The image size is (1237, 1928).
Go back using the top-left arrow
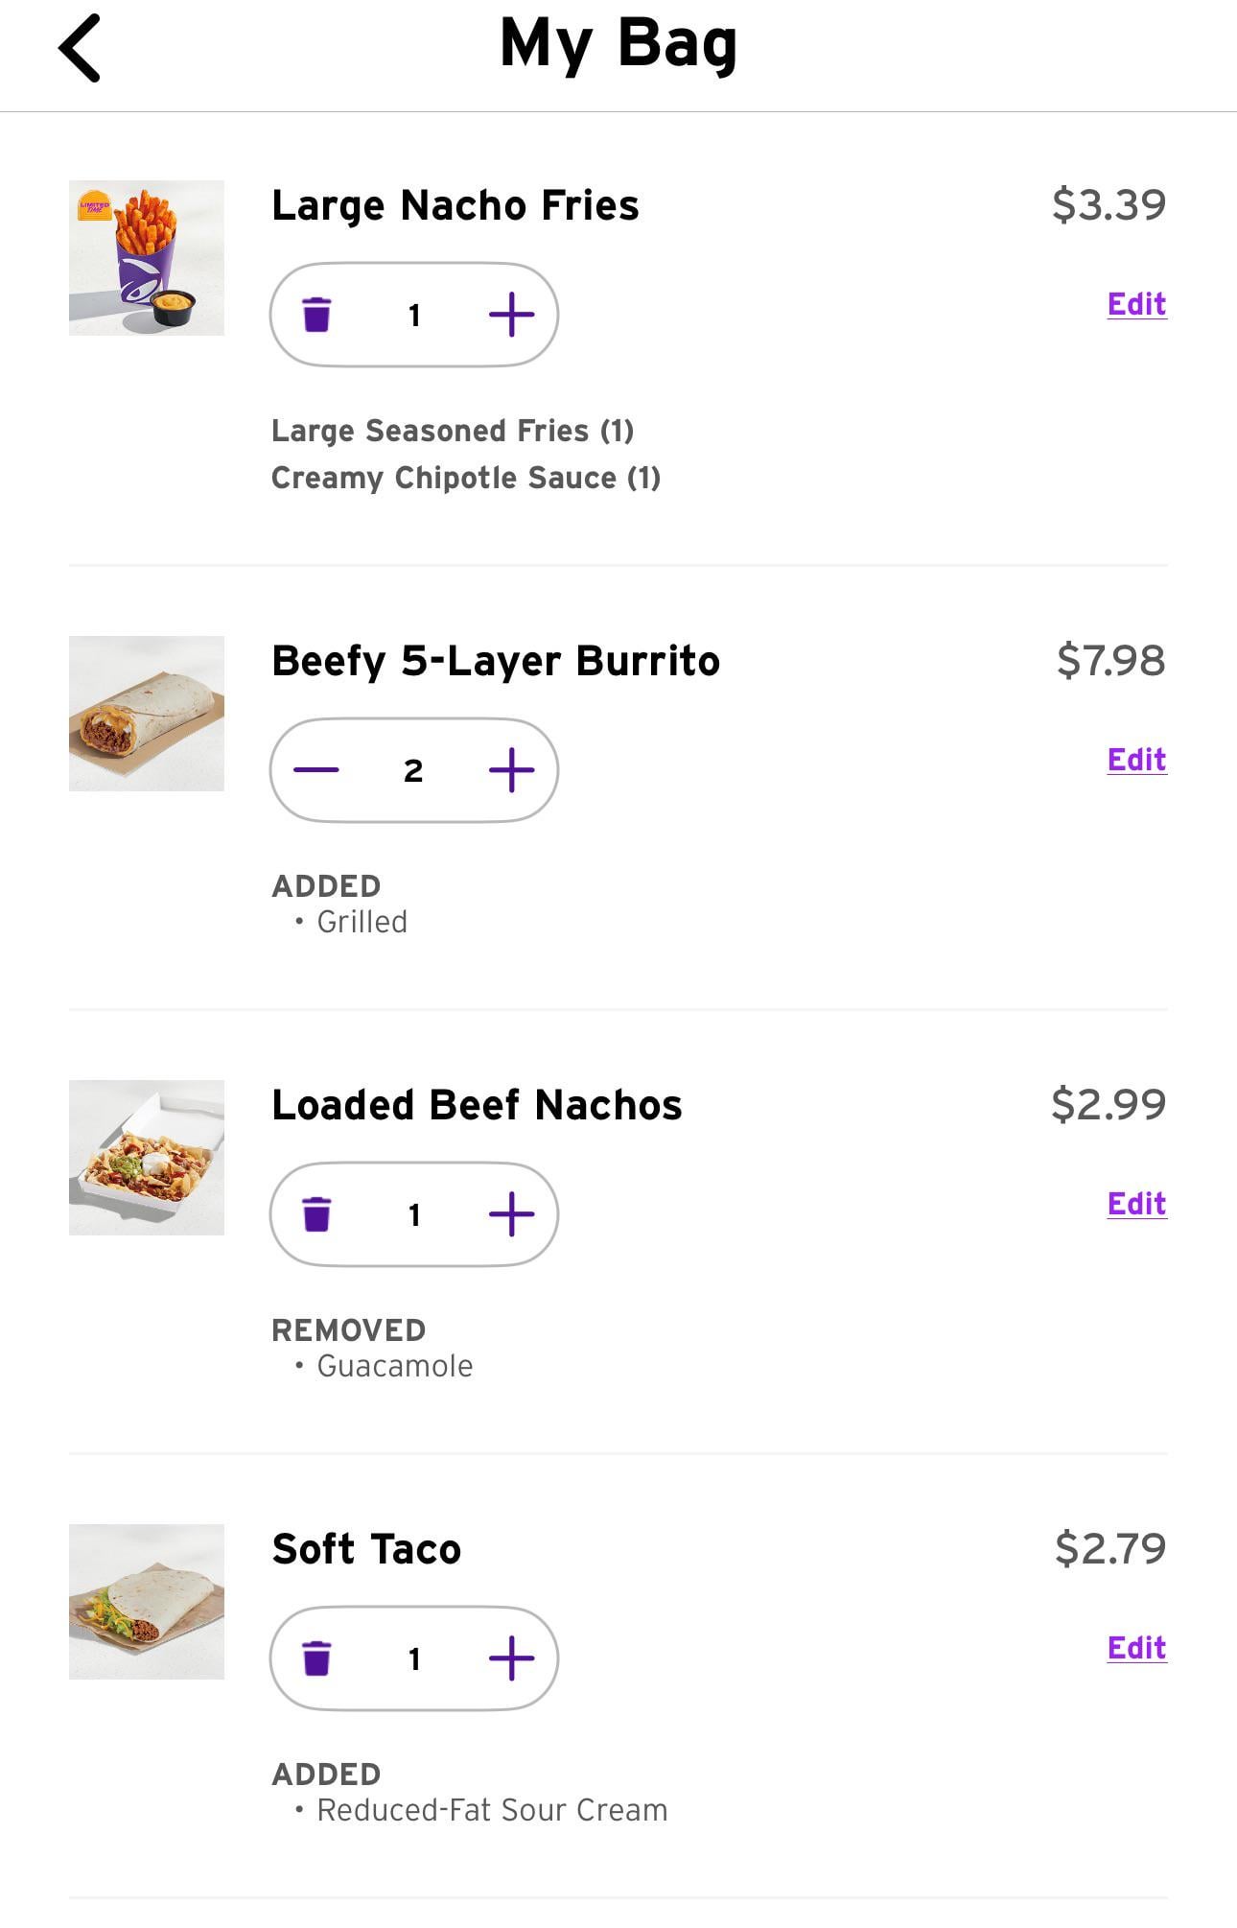(81, 48)
